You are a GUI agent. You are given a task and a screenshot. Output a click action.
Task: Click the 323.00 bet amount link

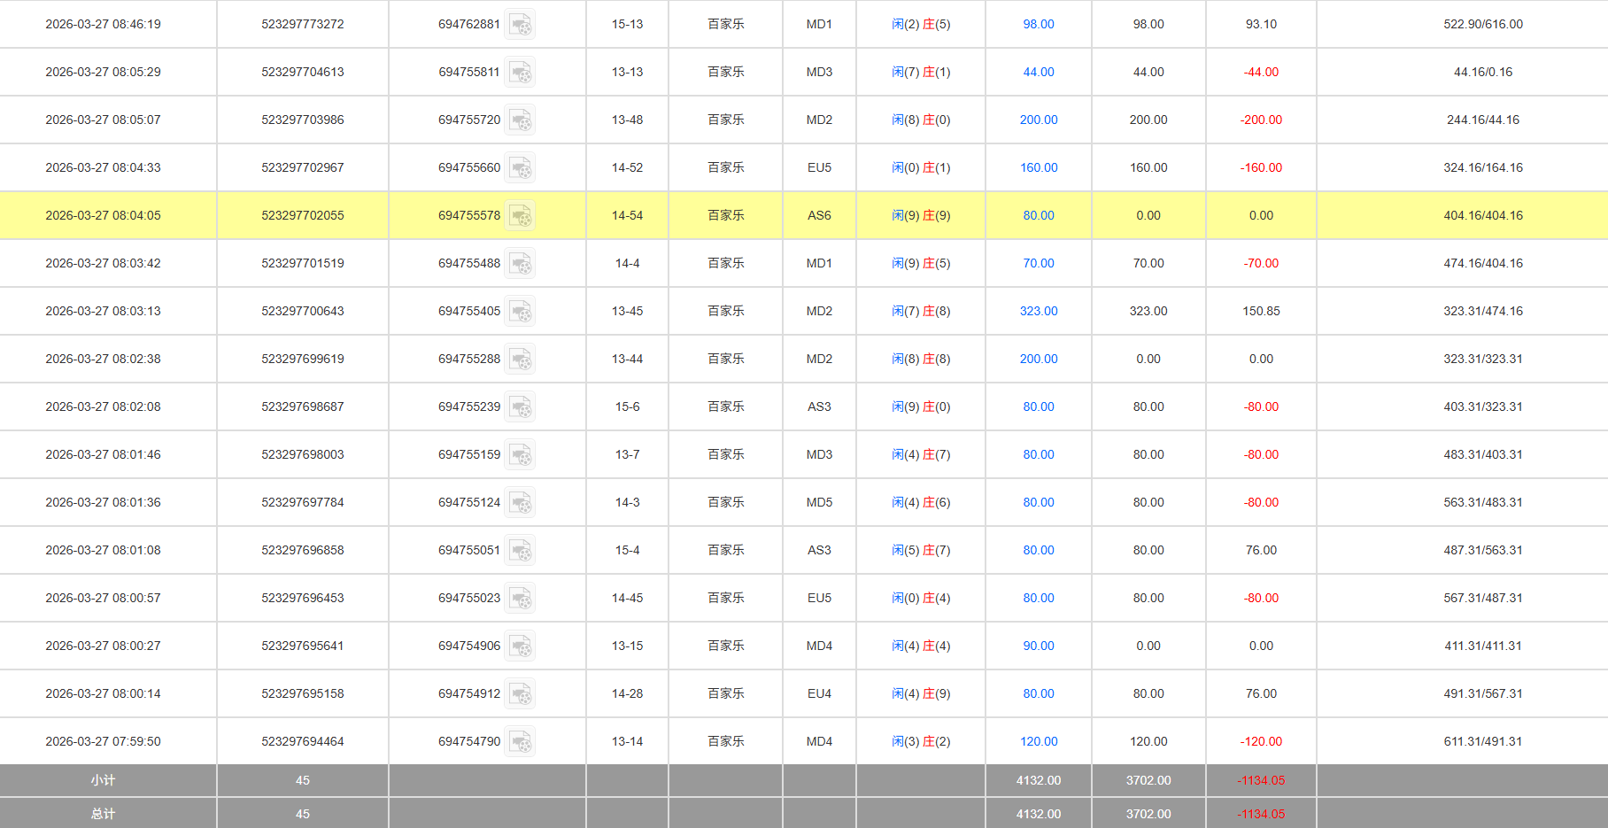[x=1038, y=311]
